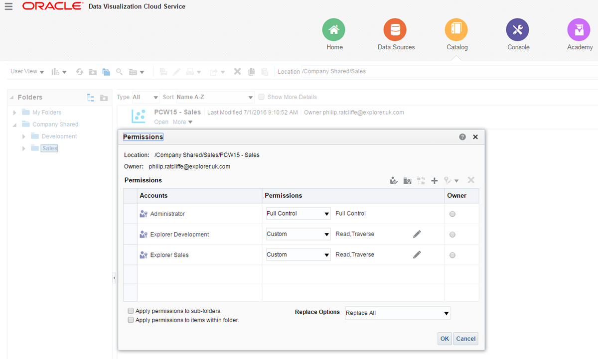Open the Type All dropdown
This screenshot has height=359, width=598.
145,97
